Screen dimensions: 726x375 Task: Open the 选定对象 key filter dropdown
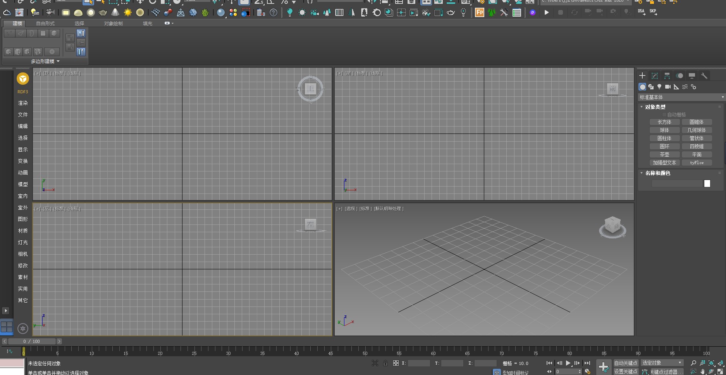tap(662, 363)
